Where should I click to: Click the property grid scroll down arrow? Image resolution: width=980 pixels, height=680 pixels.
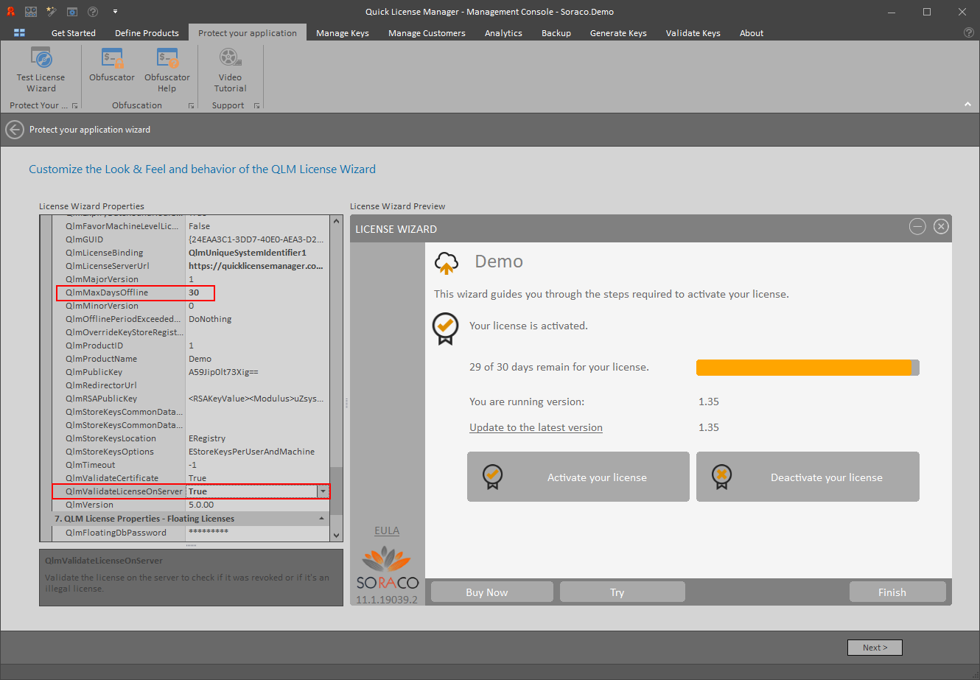click(x=337, y=536)
